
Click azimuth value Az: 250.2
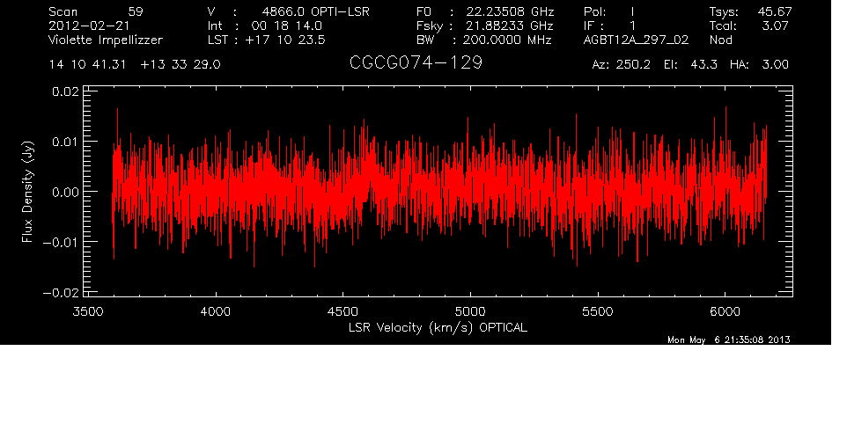pos(622,65)
